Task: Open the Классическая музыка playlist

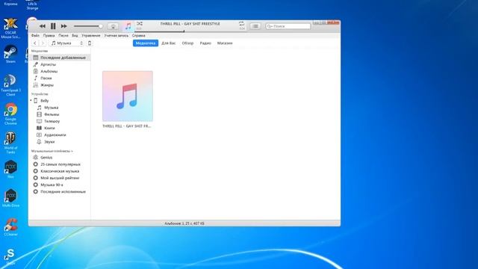Action: click(60, 171)
